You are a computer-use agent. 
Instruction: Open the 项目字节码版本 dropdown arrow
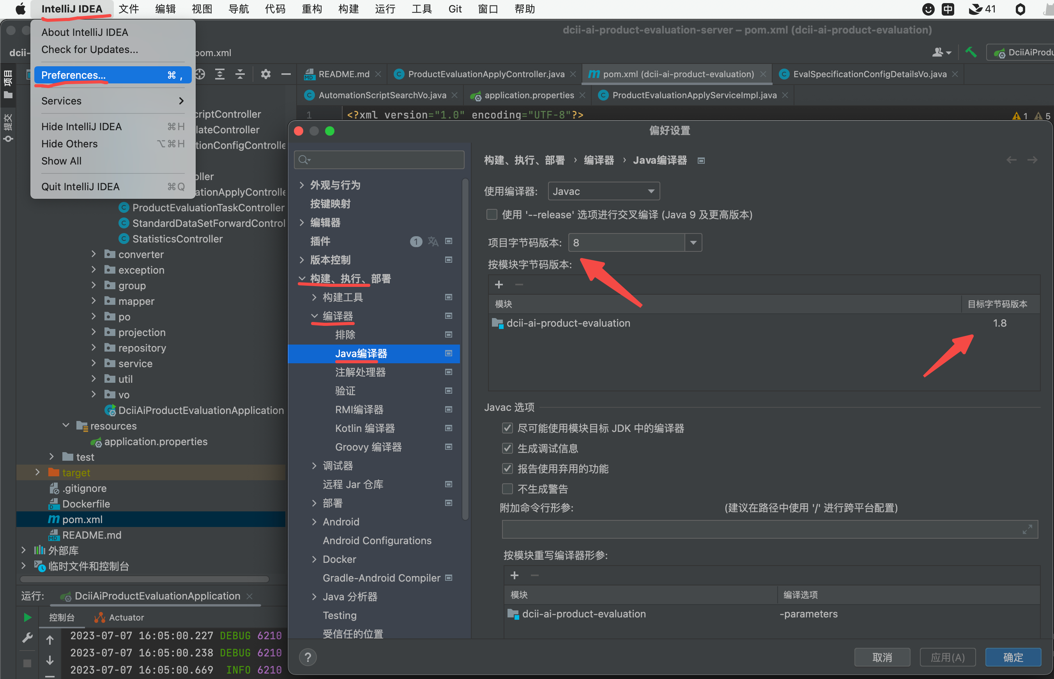point(693,242)
